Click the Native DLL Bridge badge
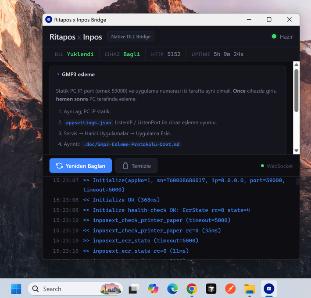Screen dimensions: 311x298 pos(131,37)
